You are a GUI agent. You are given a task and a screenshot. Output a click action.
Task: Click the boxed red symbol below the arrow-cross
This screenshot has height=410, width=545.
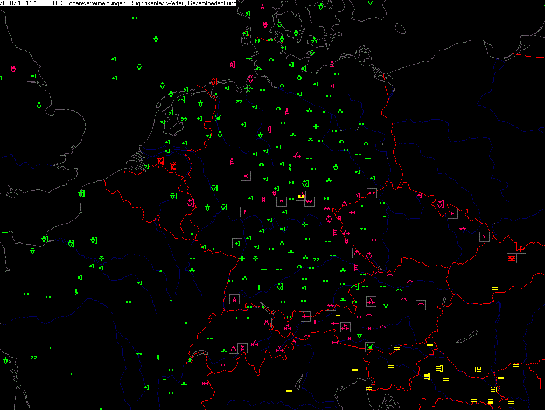click(x=512, y=259)
